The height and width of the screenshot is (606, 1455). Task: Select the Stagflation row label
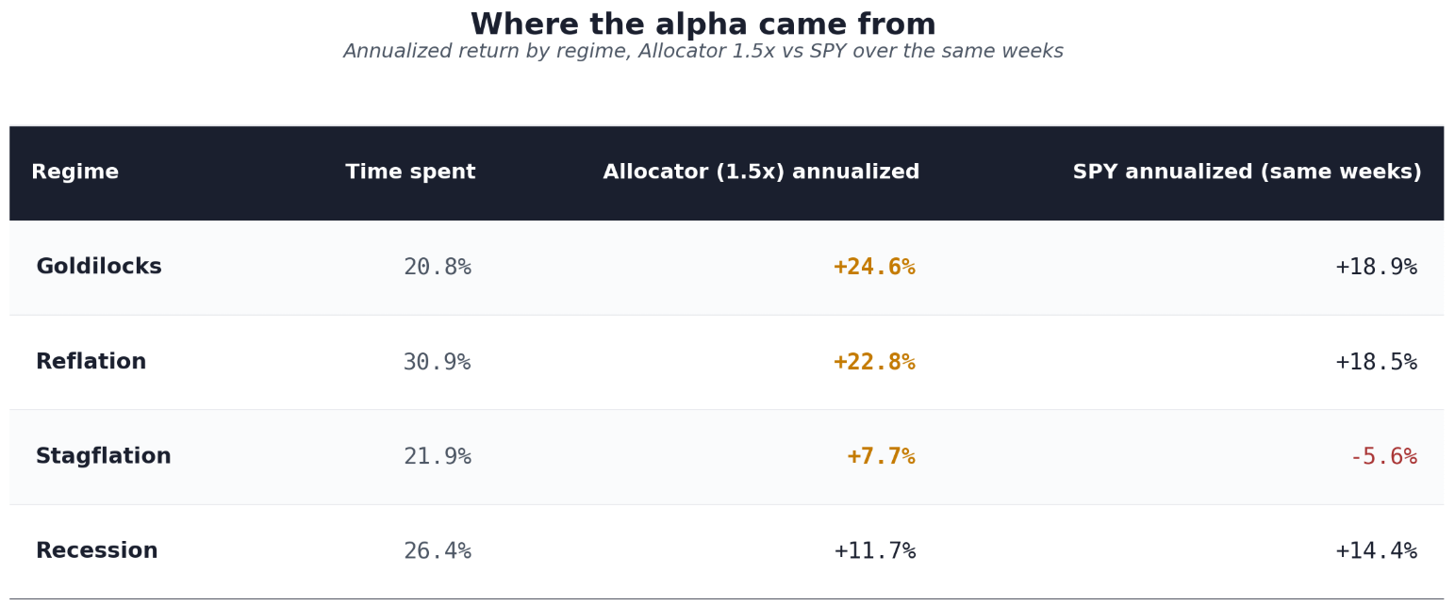click(104, 457)
